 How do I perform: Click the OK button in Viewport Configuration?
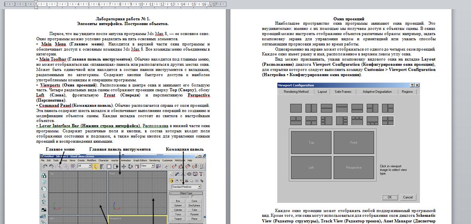tap(390, 197)
